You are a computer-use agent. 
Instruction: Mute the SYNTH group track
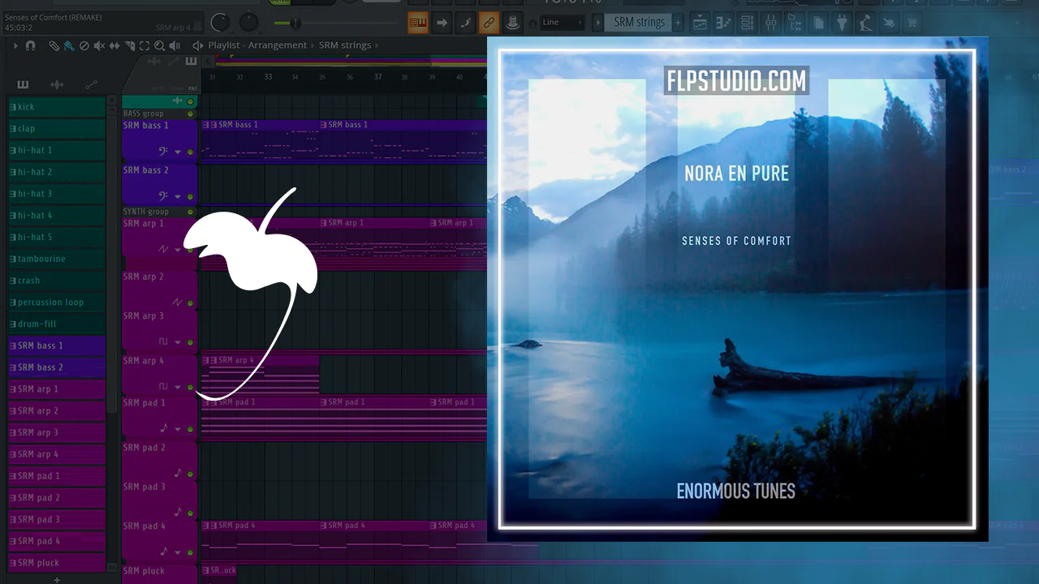coord(191,212)
